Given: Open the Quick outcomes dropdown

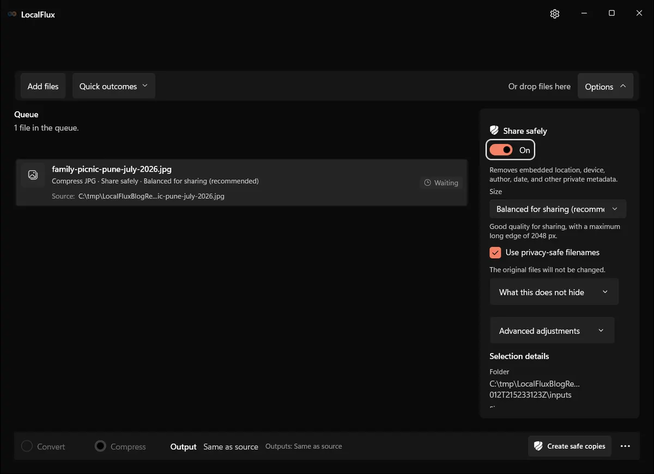Looking at the screenshot, I should pyautogui.click(x=114, y=86).
